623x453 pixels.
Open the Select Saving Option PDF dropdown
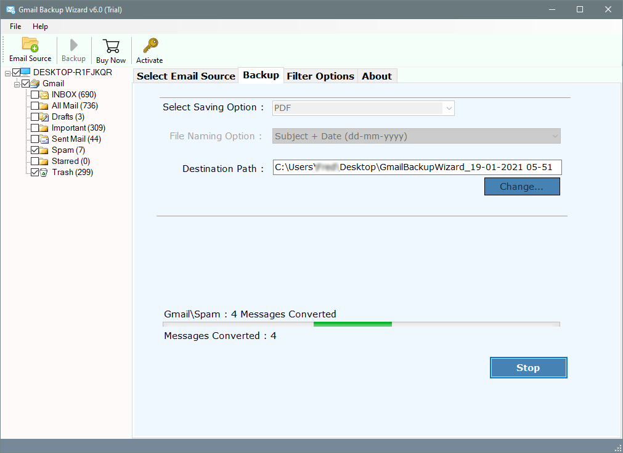[x=363, y=108]
